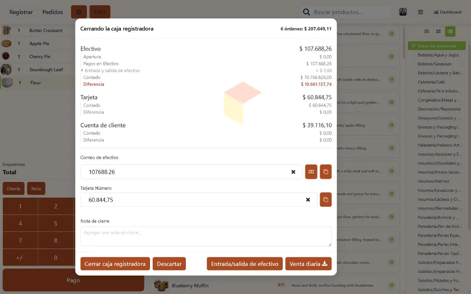The image size is (471, 294).
Task: Click the Pago button
Action: [73, 280]
